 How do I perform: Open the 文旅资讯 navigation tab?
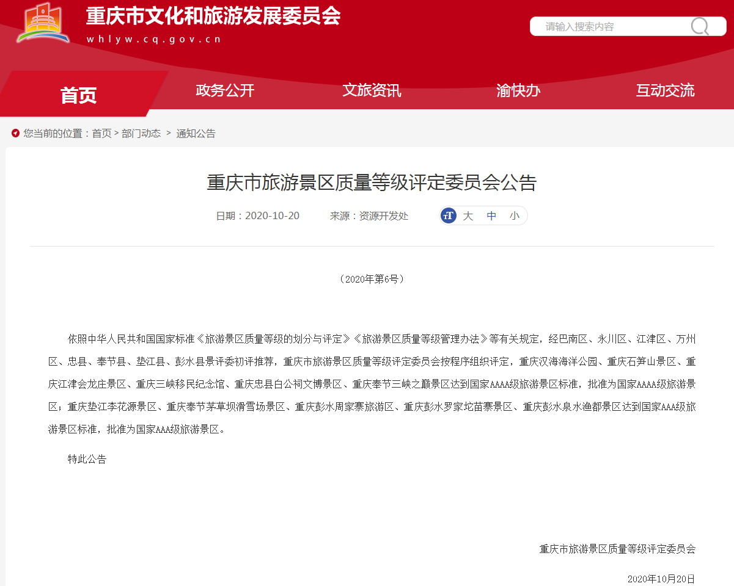[372, 90]
